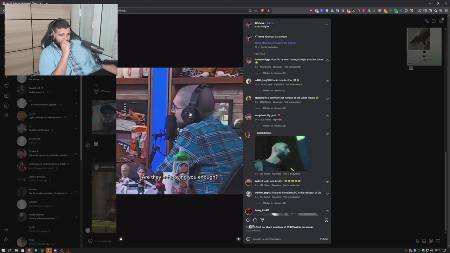Open the Windows Start menu

tap(3, 250)
